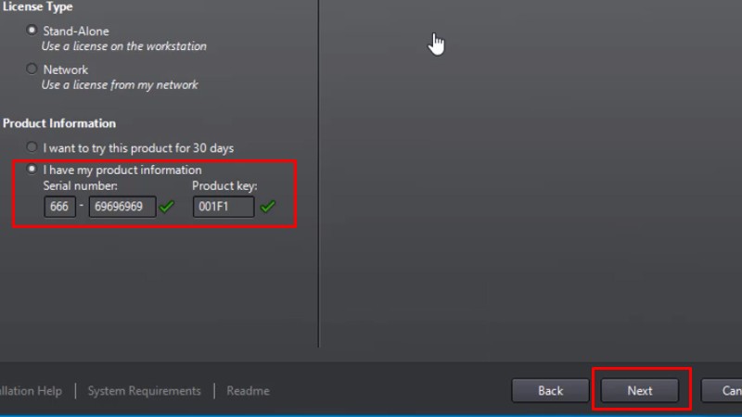Screen dimensions: 742x417
Task: Click the "Serial number:" label
Action: pyautogui.click(x=78, y=185)
